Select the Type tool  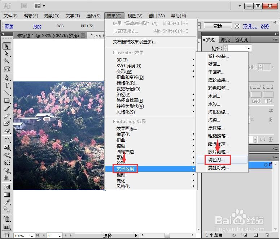pyautogui.click(x=7, y=85)
